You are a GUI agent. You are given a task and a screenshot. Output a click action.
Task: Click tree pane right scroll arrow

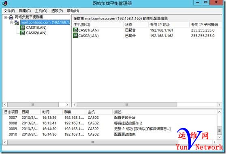tap(67, 105)
